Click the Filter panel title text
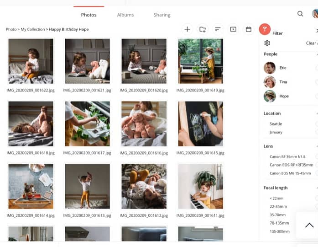The height and width of the screenshot is (247, 318). coord(277,33)
